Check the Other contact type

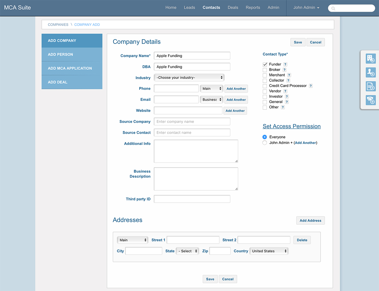(265, 107)
